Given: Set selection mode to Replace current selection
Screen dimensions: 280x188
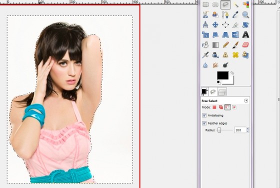Looking at the screenshot, I should click(x=214, y=107).
